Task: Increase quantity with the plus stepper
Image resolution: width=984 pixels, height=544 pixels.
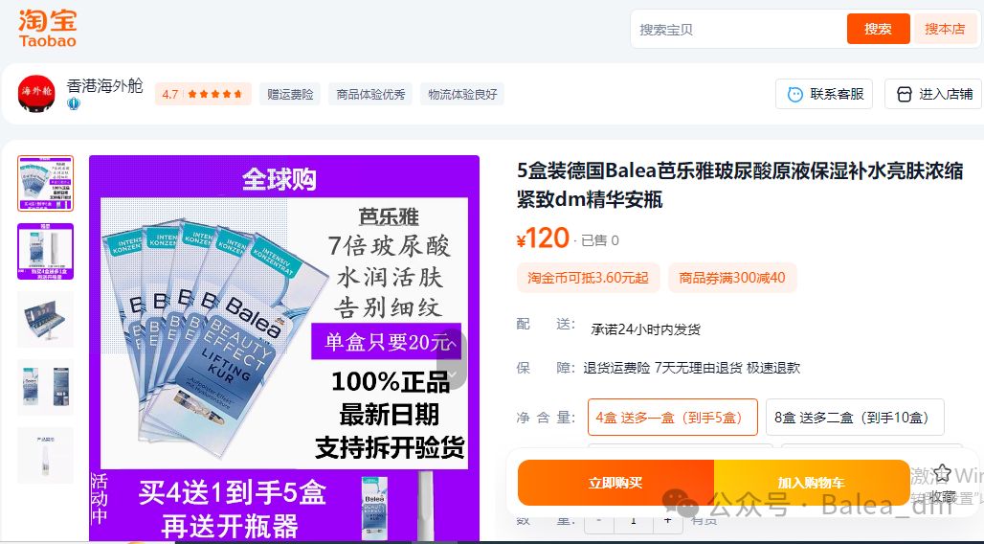Action: point(668,520)
